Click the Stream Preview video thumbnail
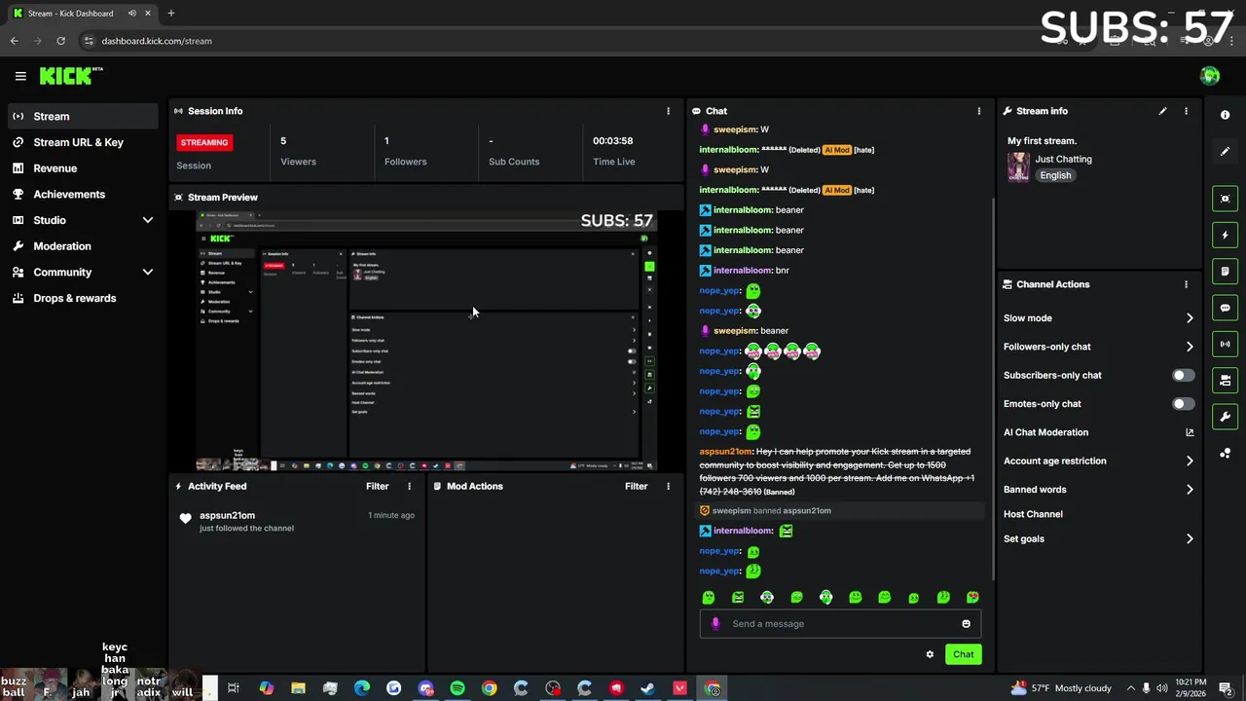 point(426,341)
